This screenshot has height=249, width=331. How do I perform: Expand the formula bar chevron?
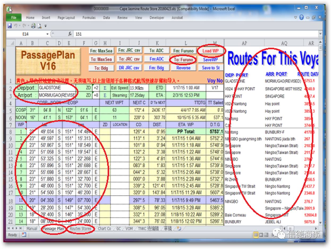click(x=320, y=34)
